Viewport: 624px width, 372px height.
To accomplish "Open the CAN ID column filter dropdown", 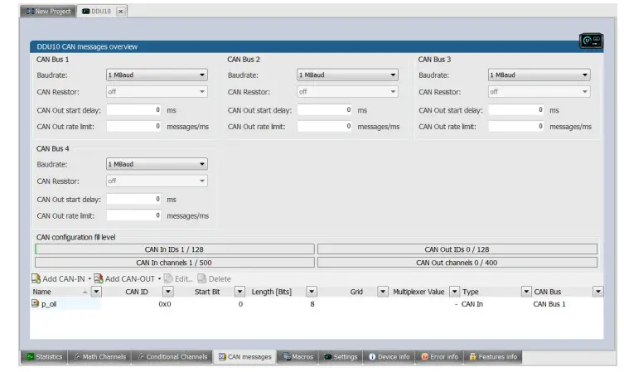I will click(x=168, y=292).
